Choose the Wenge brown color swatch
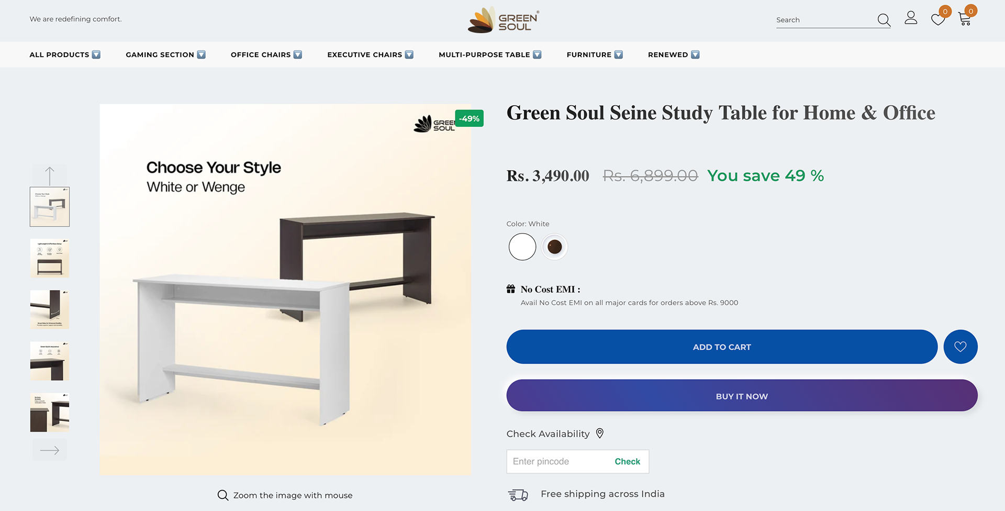Screen dimensions: 1005x511 [554, 247]
